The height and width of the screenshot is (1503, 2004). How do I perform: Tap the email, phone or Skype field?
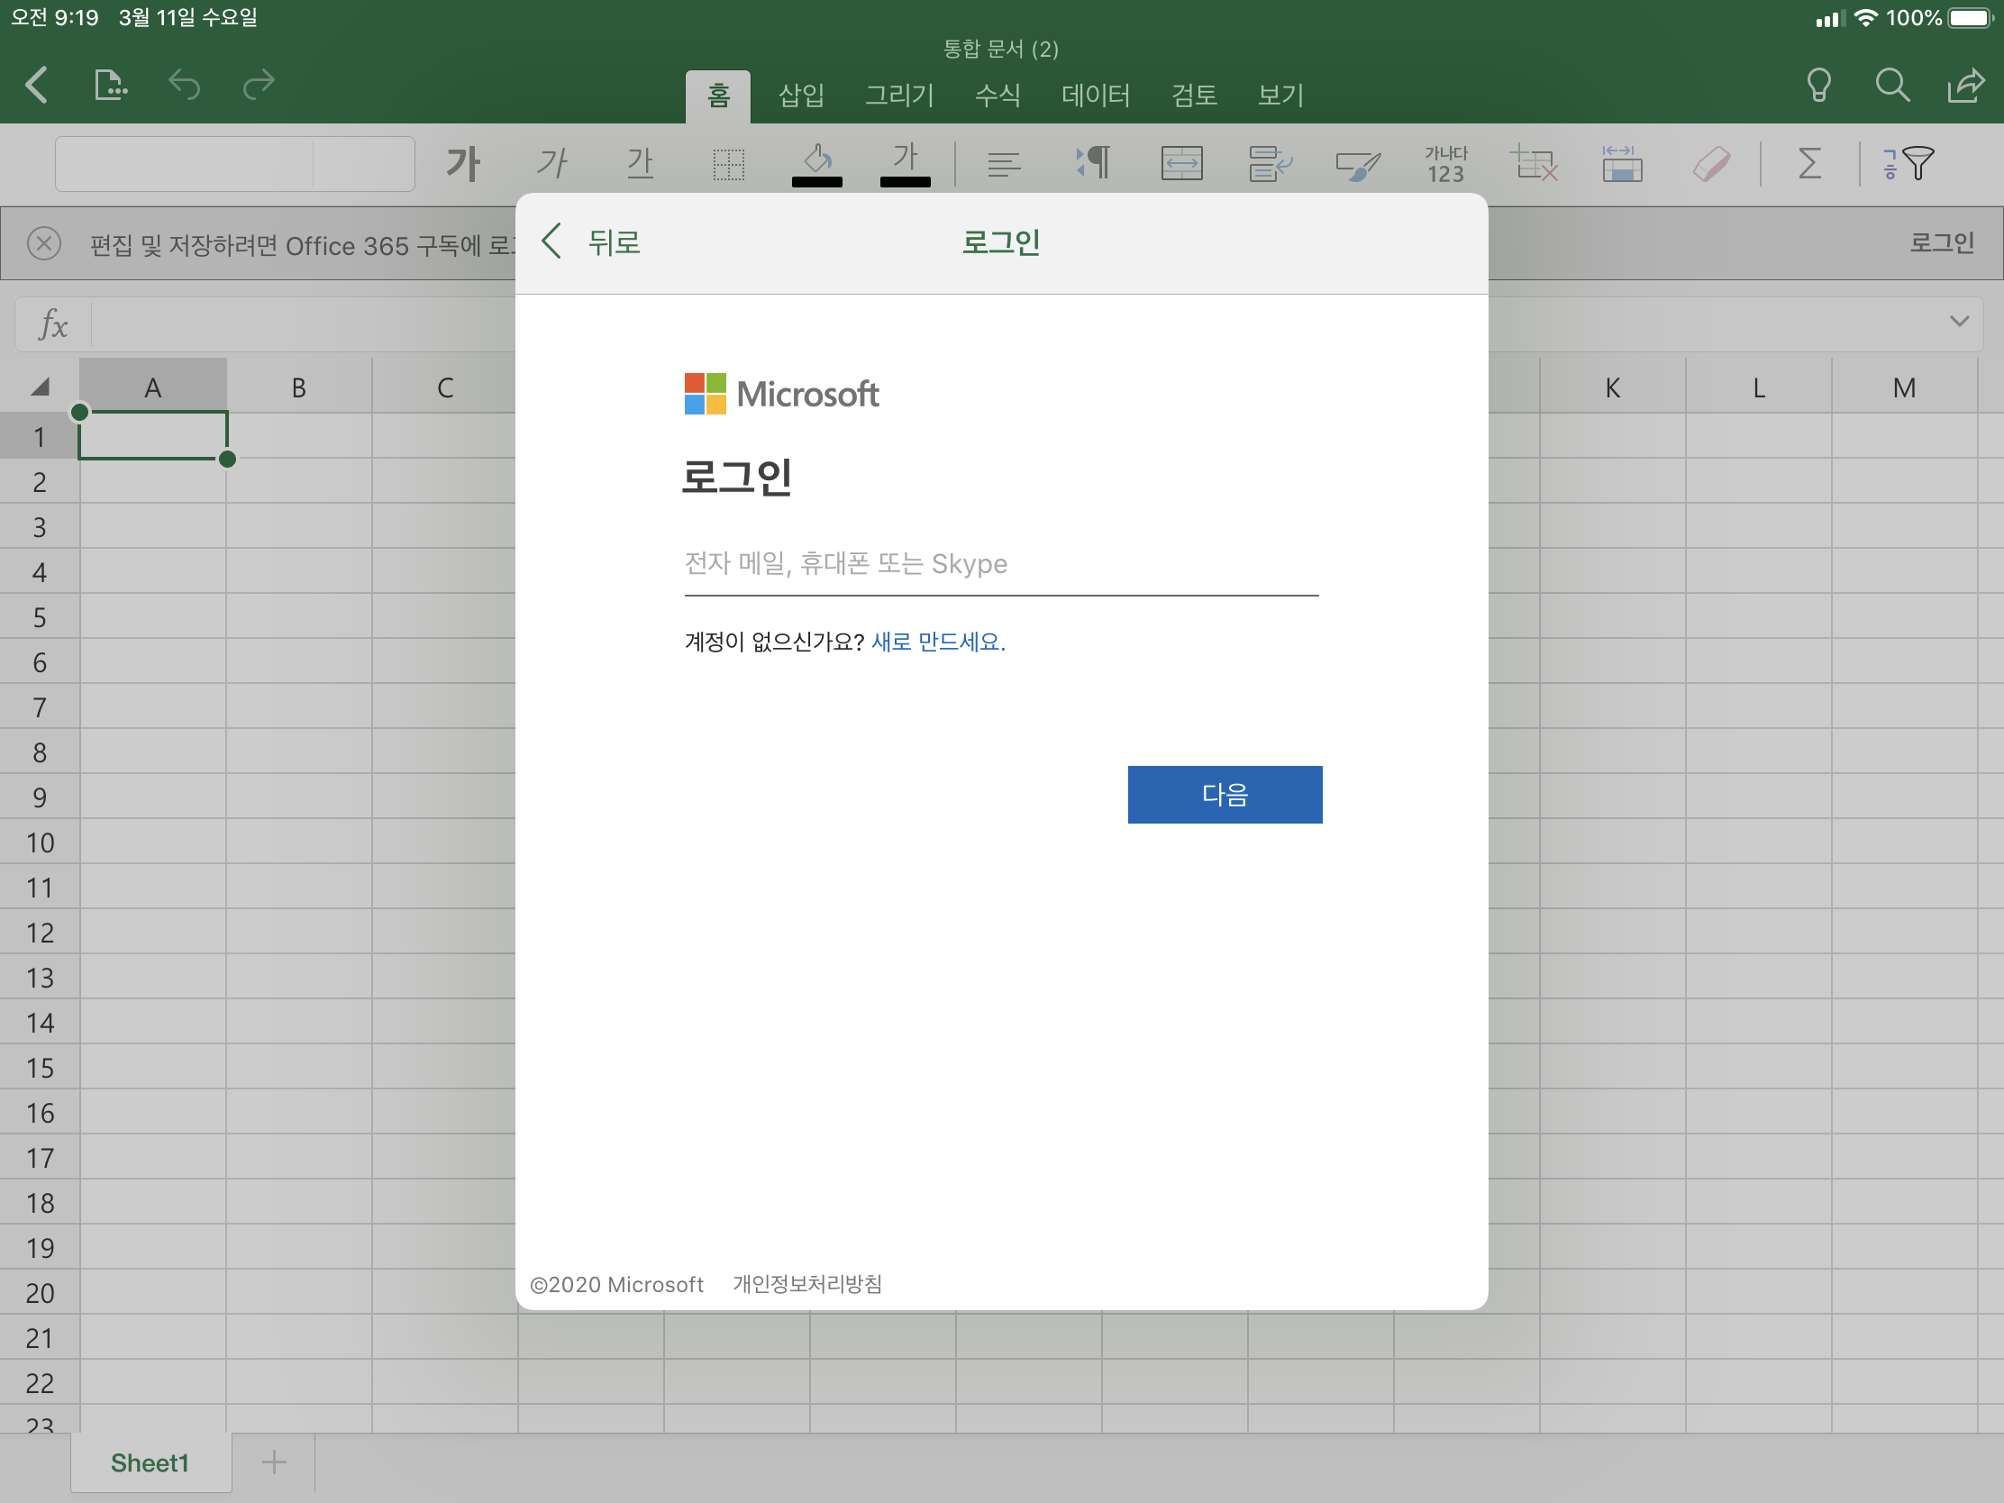[1000, 565]
